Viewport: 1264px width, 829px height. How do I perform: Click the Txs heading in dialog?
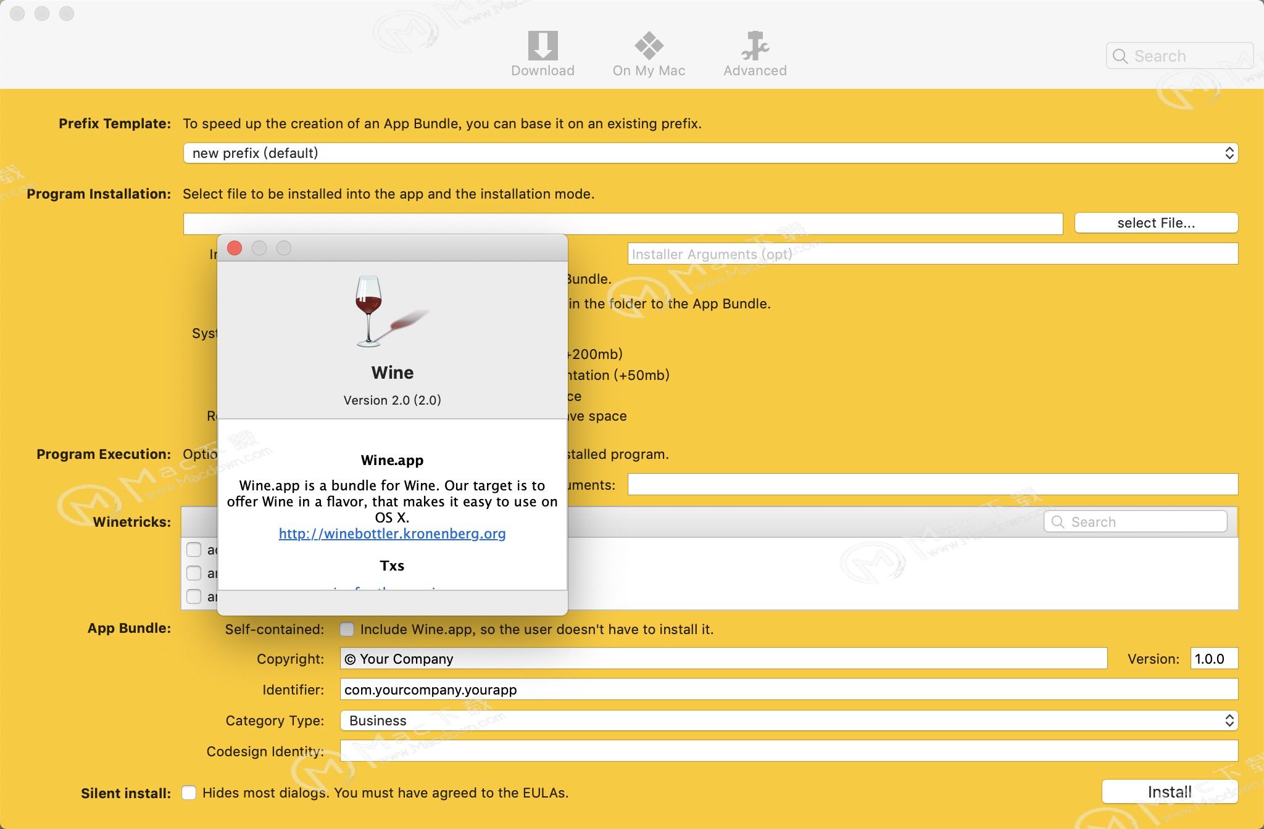[x=392, y=566]
